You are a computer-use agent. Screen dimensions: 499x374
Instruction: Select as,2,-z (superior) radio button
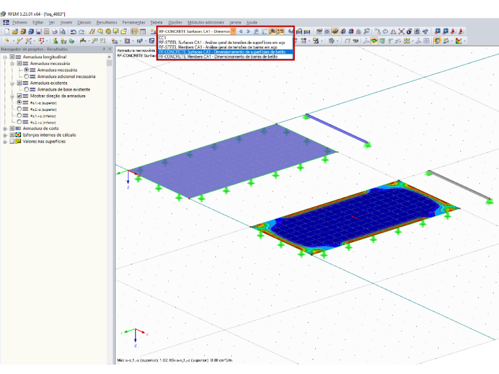point(20,109)
